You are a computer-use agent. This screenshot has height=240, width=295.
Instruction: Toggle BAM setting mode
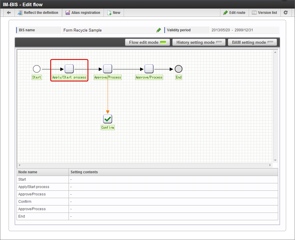[x=252, y=42]
